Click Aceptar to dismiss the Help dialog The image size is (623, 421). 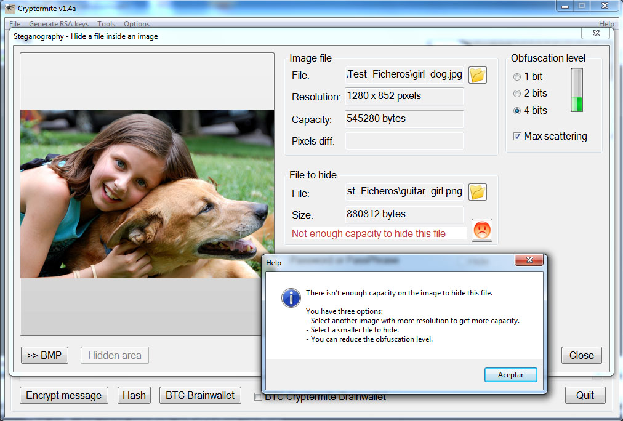(x=510, y=375)
